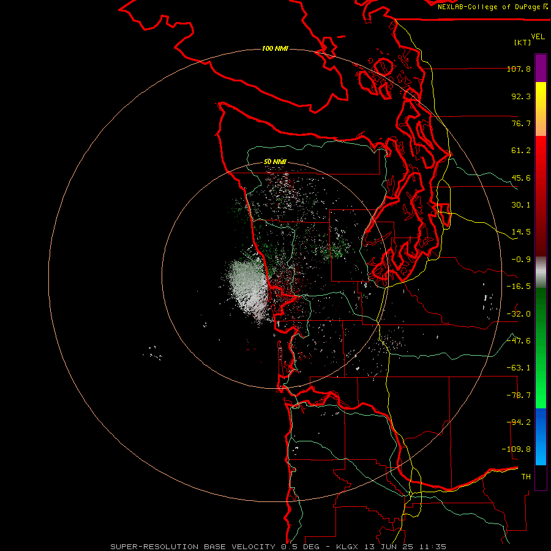This screenshot has height=551, width=551.
Task: Click the -109.8 legend value
Action: pos(516,449)
